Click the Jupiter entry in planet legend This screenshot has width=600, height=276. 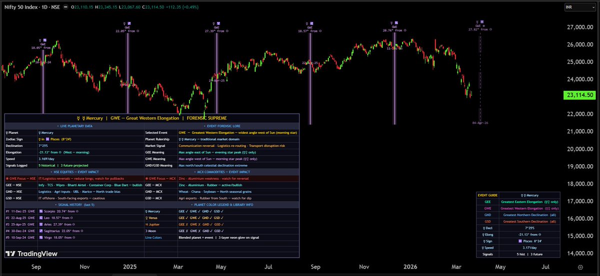pyautogui.click(x=153, y=225)
